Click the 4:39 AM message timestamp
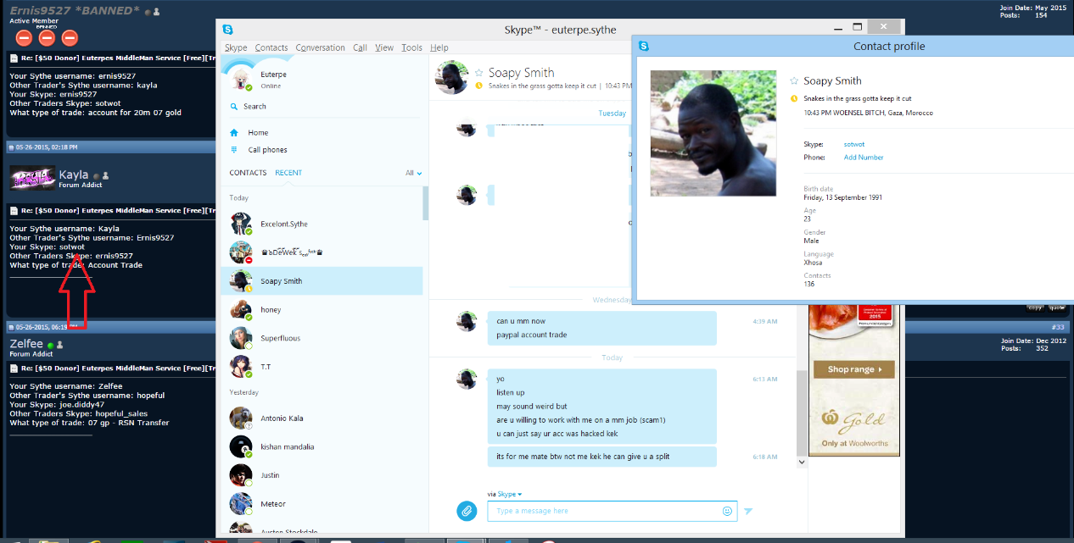1074x543 pixels. click(764, 321)
